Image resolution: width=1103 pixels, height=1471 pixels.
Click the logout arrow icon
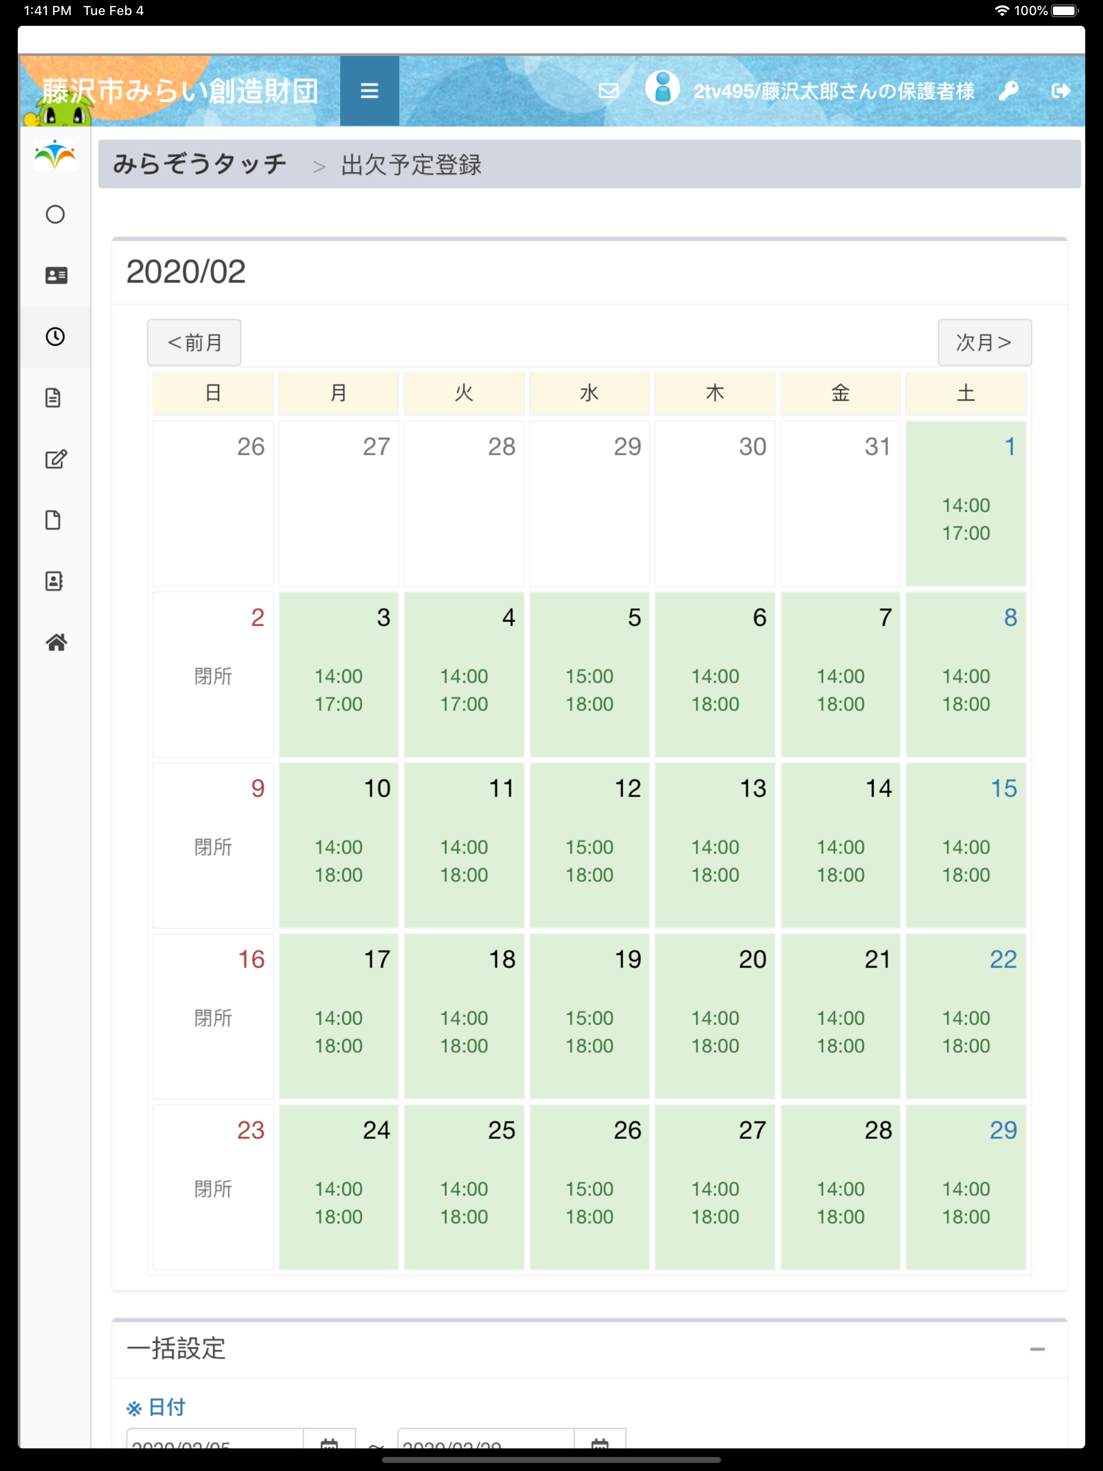click(1060, 90)
